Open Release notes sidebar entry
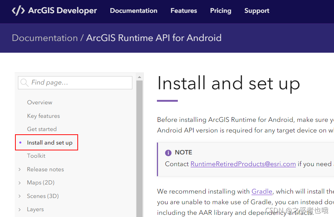The height and width of the screenshot is (217, 334). 45,169
